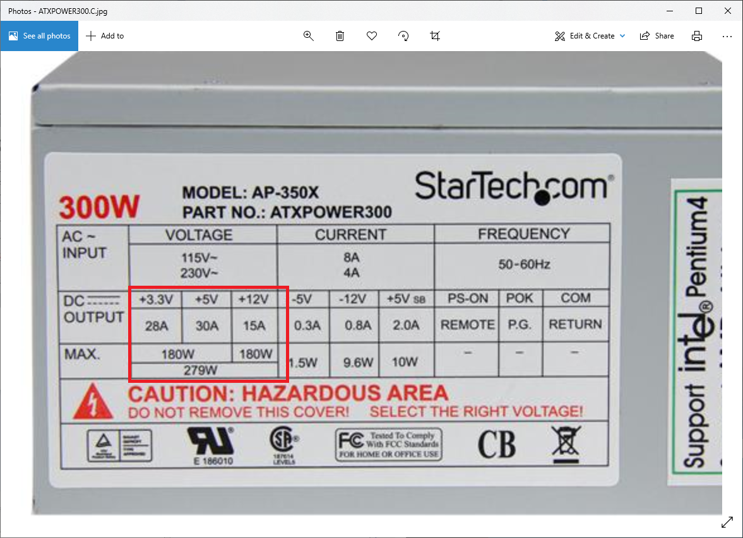Viewport: 743px width, 538px height.
Task: Expand the Edit & Create dropdown
Action: (x=590, y=36)
